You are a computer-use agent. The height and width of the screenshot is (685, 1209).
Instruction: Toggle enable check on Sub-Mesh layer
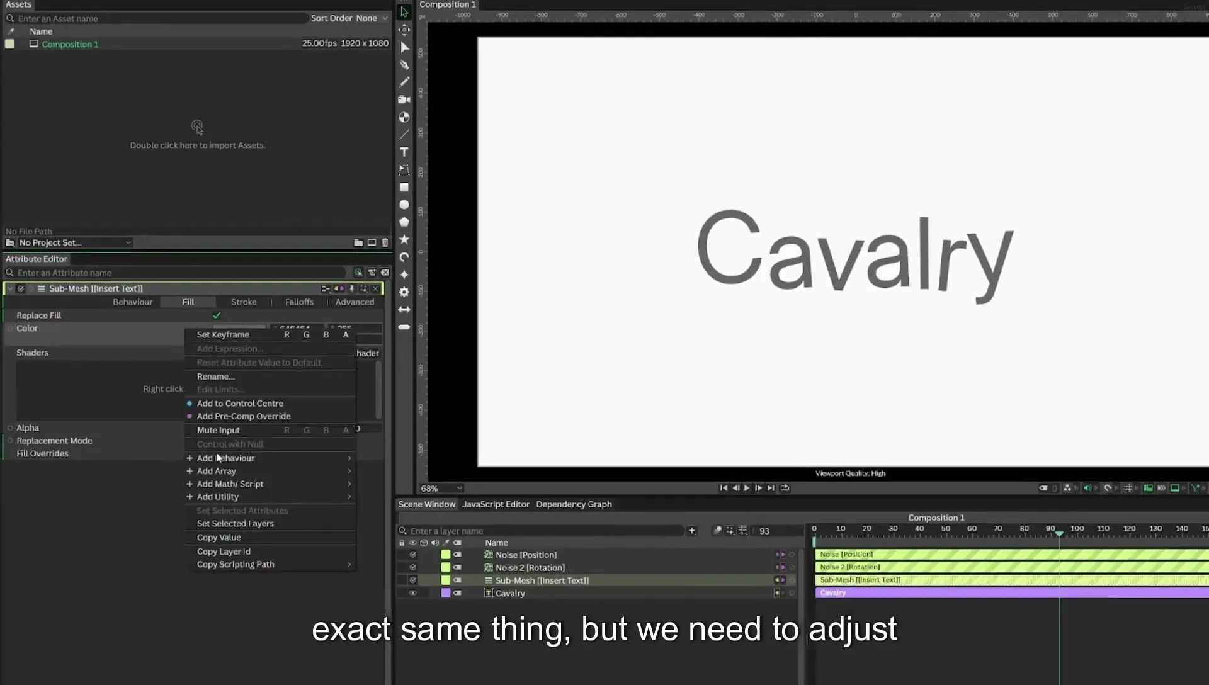coord(413,580)
